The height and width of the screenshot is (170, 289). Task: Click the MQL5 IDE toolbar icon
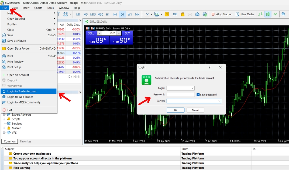[x=175, y=14]
